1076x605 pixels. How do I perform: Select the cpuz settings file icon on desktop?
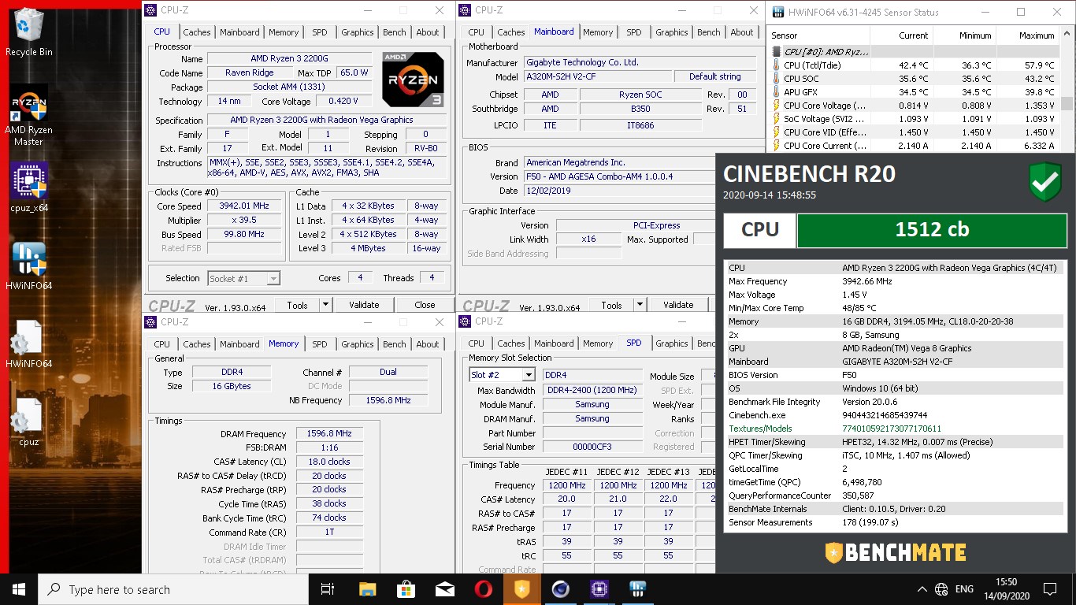[29, 421]
